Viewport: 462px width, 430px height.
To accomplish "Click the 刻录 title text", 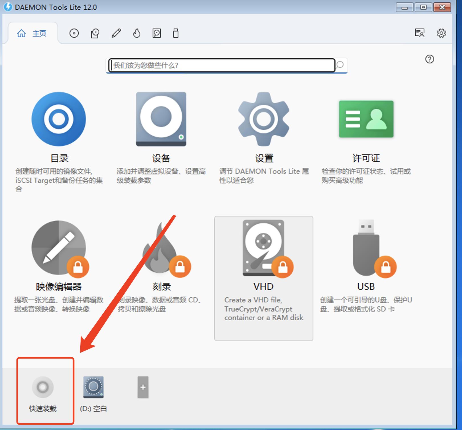I will click(x=162, y=286).
